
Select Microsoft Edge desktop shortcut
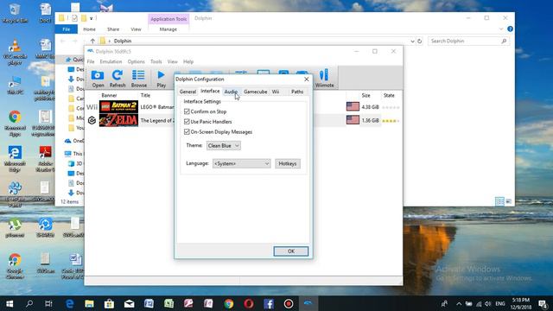(x=15, y=159)
